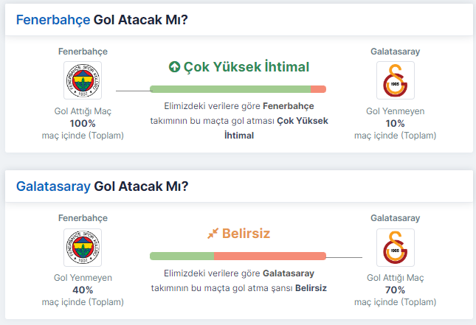
Task: Click Fenerbahçe logo in top card
Action: (83, 80)
